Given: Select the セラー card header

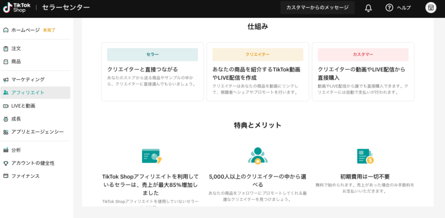Looking at the screenshot, I should 152,54.
